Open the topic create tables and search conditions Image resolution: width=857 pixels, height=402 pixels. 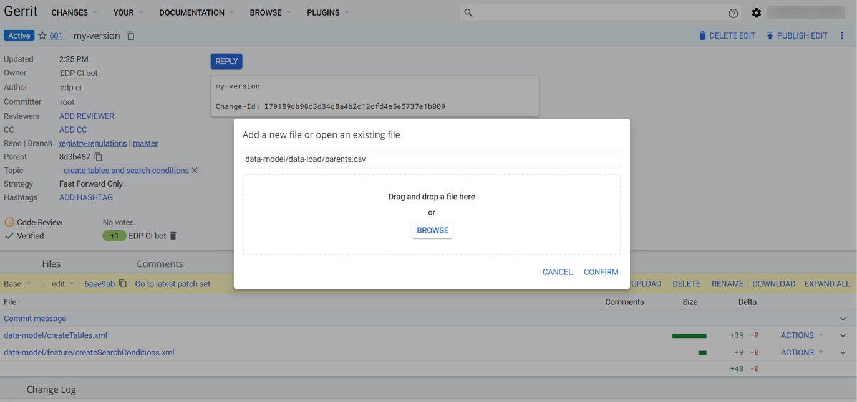[126, 170]
